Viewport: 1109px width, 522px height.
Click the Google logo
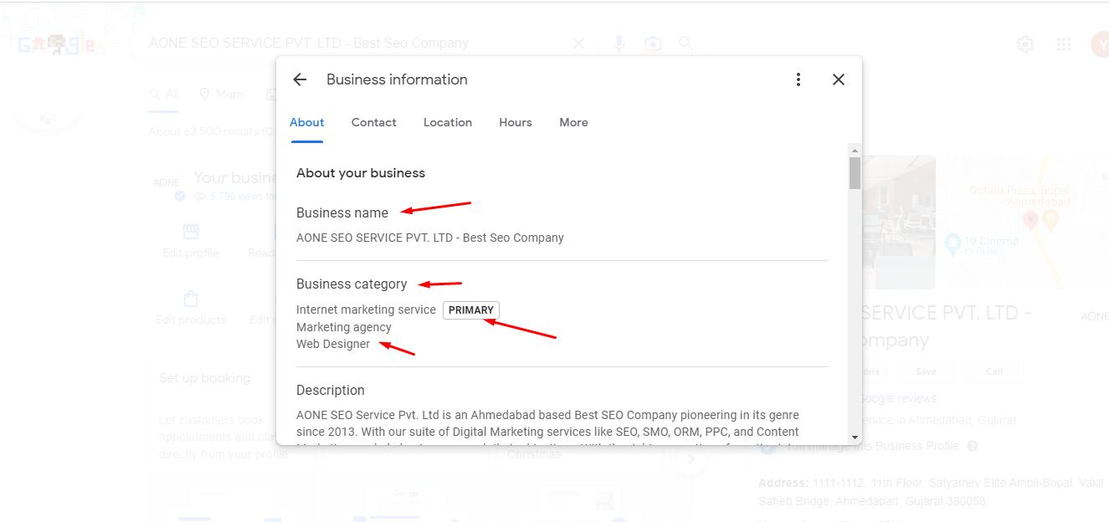coord(57,44)
